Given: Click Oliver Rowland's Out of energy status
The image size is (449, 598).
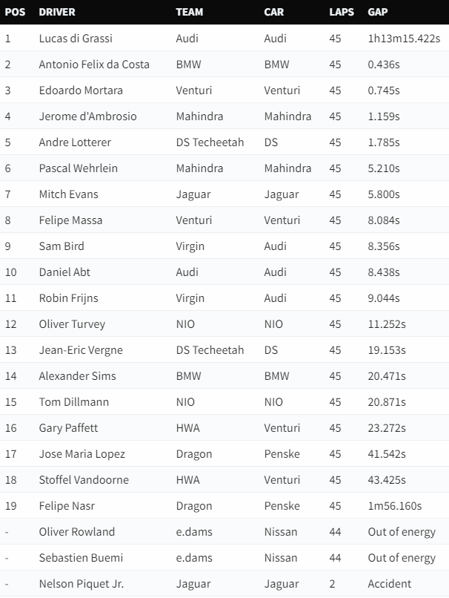Looking at the screenshot, I should 402,532.
